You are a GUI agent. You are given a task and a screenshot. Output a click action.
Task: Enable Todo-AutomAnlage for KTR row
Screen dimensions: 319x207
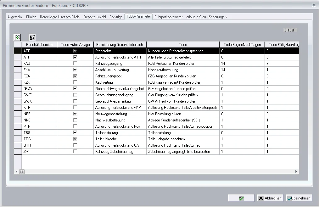tap(75, 107)
